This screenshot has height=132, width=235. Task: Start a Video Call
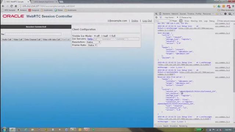[x=18, y=40]
